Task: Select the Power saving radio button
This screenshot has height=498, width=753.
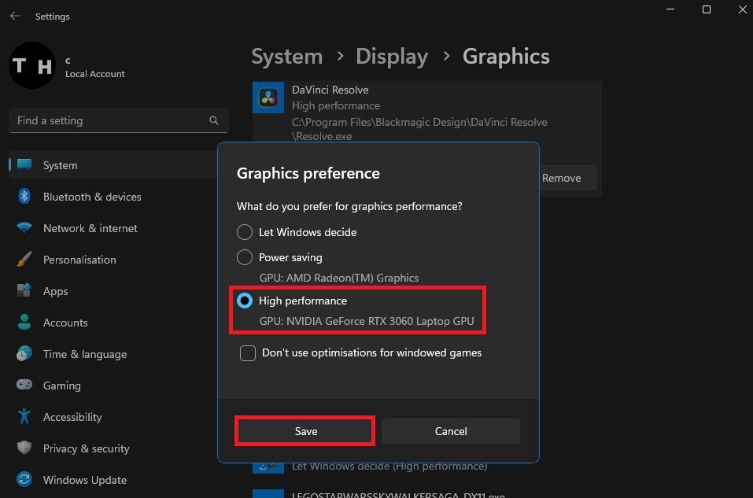Action: coord(245,257)
